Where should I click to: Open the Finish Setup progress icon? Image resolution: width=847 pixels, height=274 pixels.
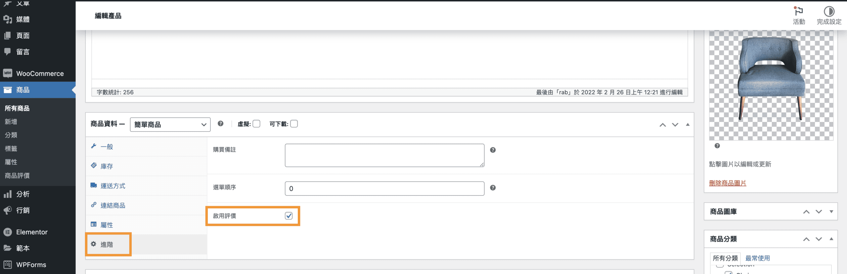click(x=829, y=12)
